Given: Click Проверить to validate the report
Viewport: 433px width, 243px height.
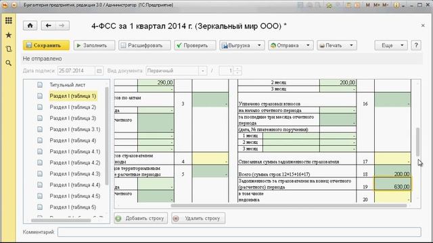Looking at the screenshot, I should [x=195, y=45].
